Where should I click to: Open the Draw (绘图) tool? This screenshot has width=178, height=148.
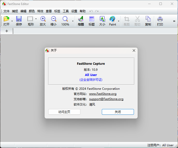click(81, 19)
